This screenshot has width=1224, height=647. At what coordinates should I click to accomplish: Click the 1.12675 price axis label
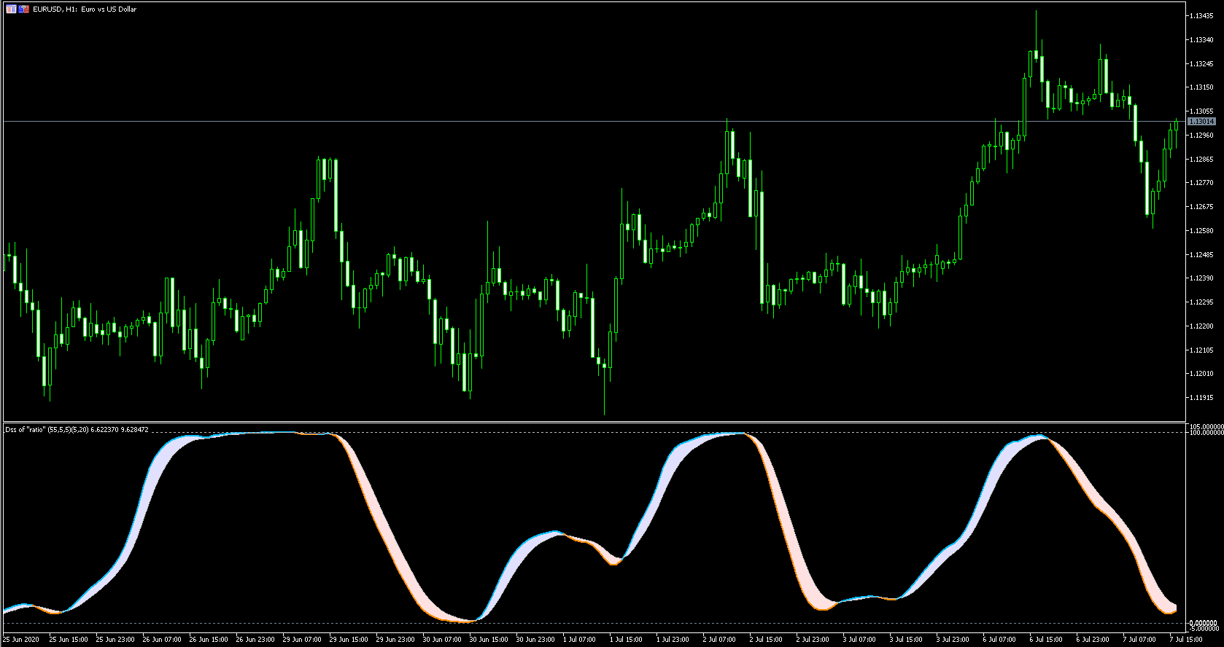(x=1201, y=206)
